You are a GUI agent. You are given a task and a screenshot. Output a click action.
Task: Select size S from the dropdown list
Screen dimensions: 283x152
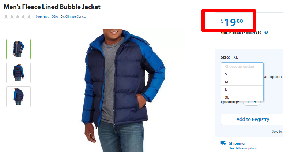click(242, 74)
